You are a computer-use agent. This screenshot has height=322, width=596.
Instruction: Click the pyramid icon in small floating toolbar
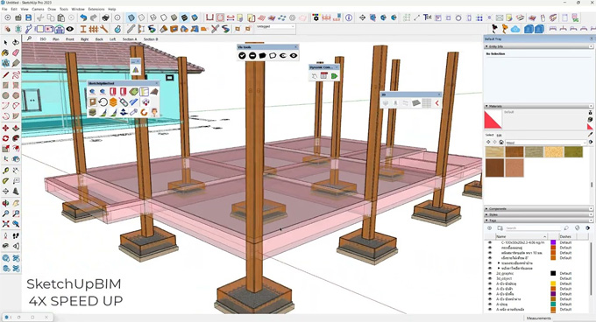pyautogui.click(x=135, y=70)
